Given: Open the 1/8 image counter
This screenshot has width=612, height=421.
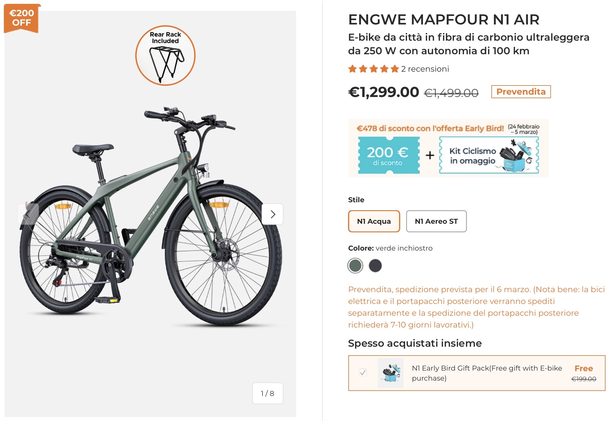Looking at the screenshot, I should tap(268, 393).
